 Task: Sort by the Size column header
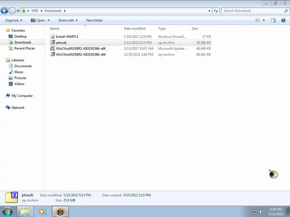coord(201,29)
